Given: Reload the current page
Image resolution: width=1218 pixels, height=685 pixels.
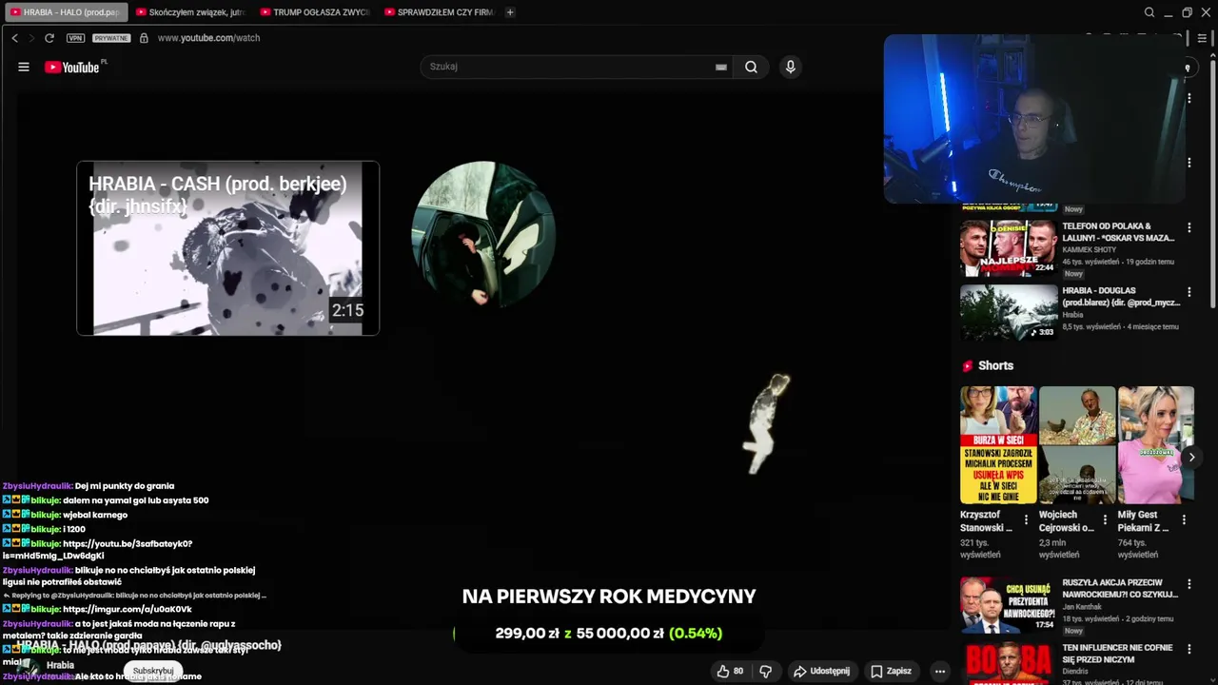Looking at the screenshot, I should (x=49, y=38).
